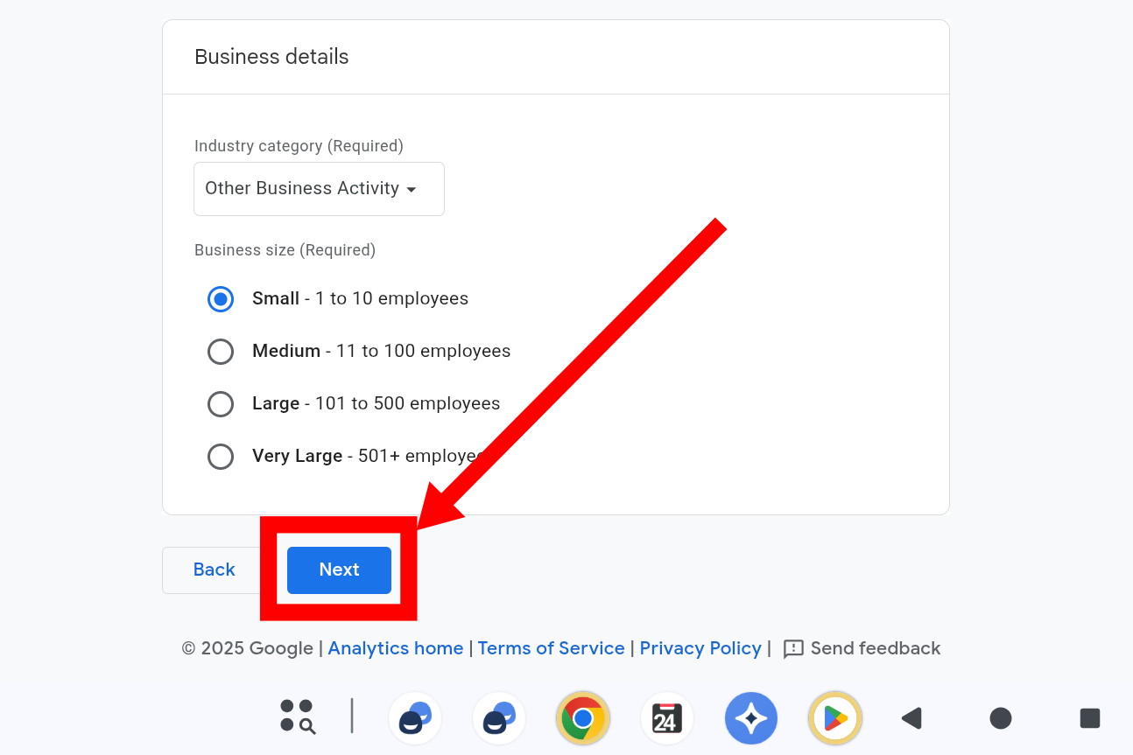Open the Analytics home link
This screenshot has height=755, width=1133.
coord(395,648)
